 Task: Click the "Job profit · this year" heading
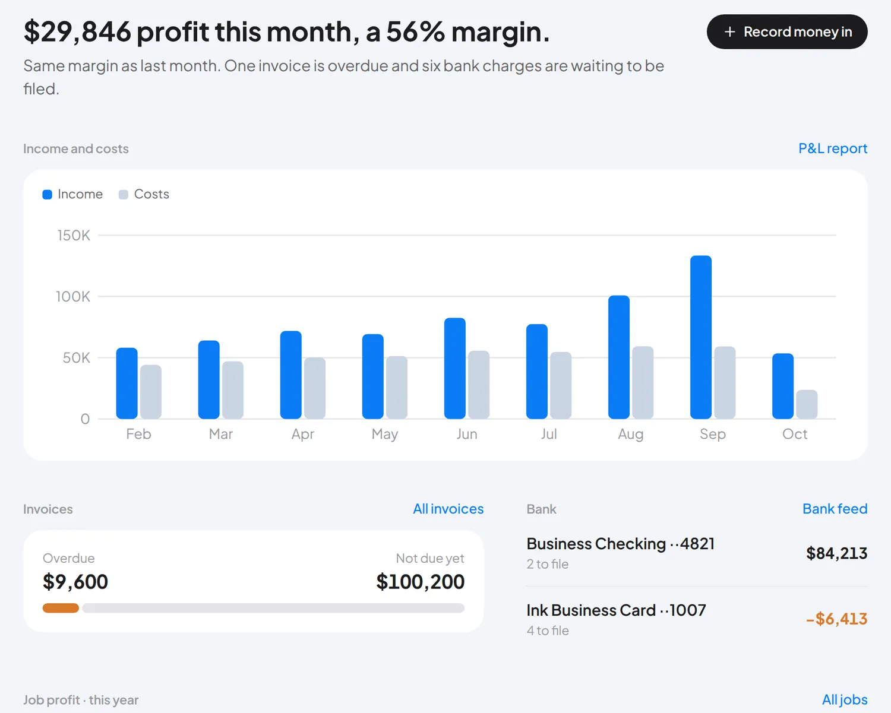[x=81, y=701]
